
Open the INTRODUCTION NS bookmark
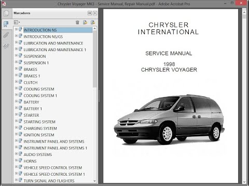(x=40, y=30)
